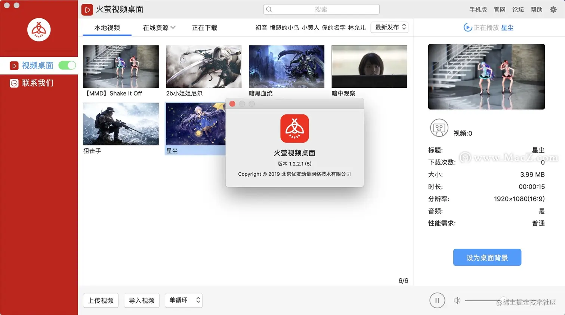This screenshot has width=565, height=315.
Task: Click the 星尘 now-playing title link
Action: click(x=507, y=28)
